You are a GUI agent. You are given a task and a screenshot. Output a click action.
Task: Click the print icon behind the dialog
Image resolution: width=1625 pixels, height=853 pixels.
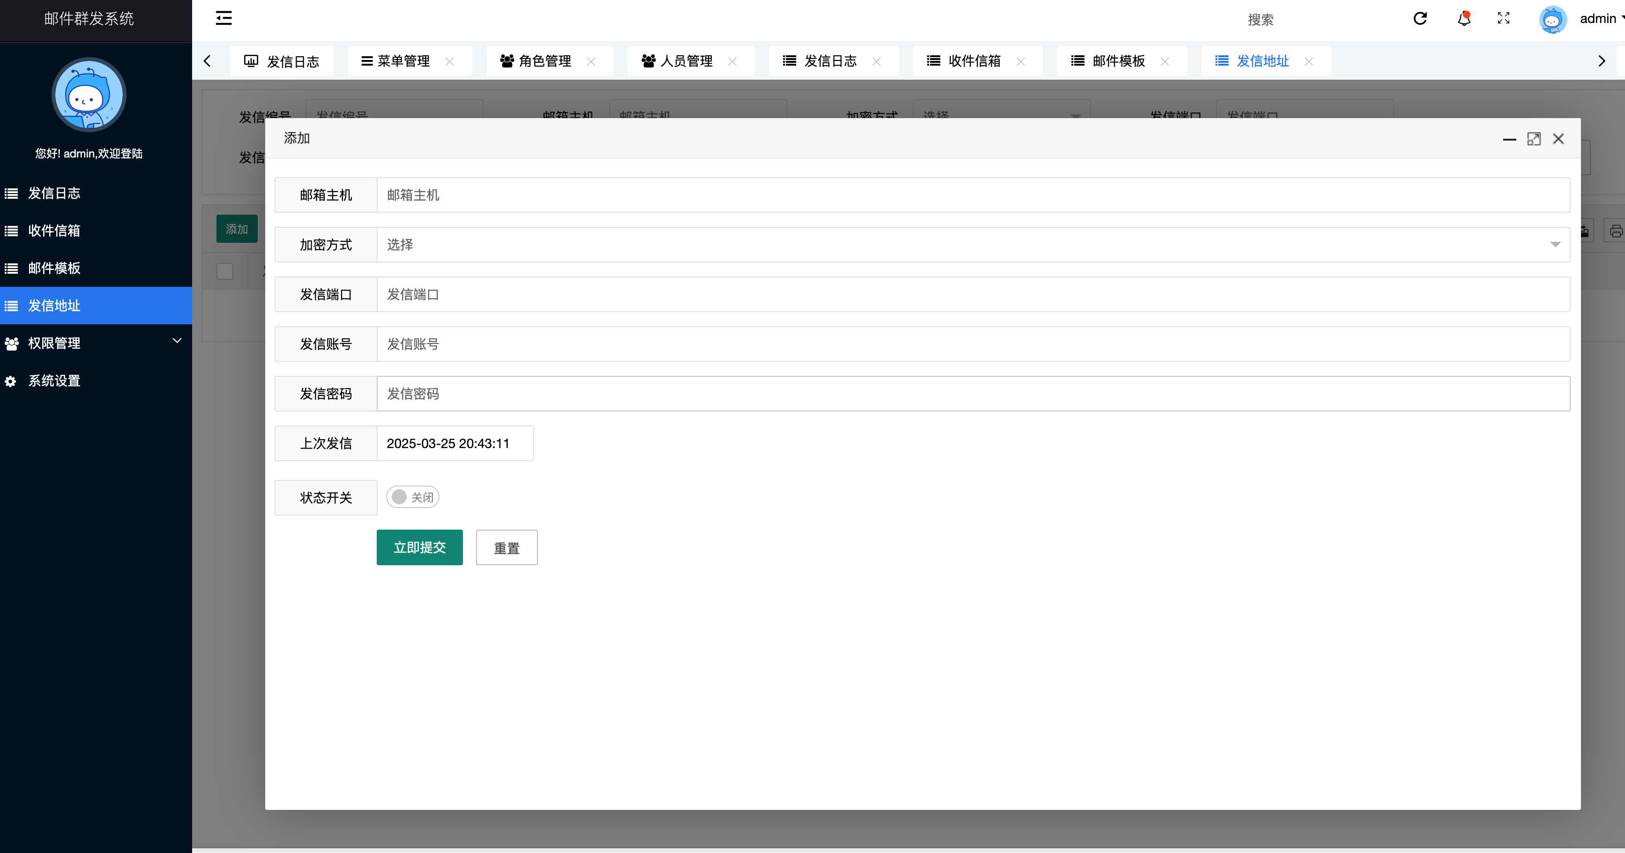1616,231
